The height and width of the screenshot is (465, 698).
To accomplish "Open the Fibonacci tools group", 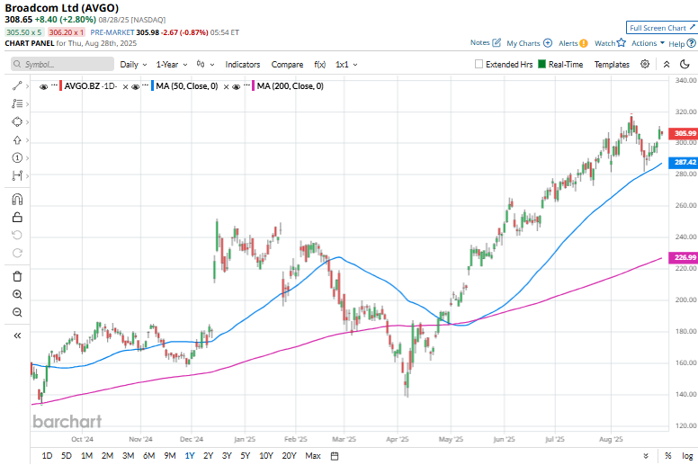I will point(17,103).
